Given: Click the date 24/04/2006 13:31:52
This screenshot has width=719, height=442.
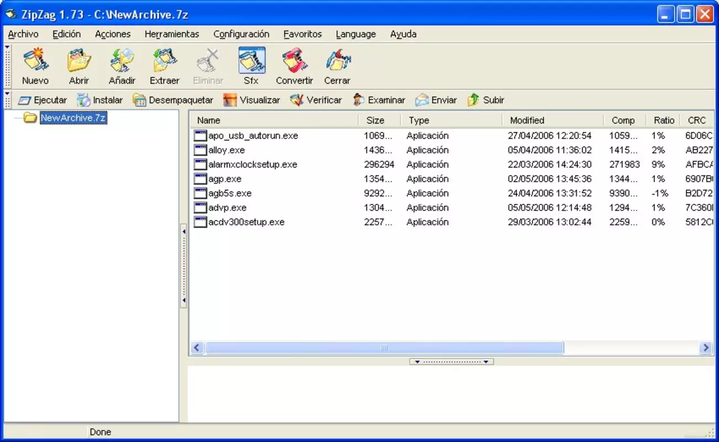Looking at the screenshot, I should [550, 193].
